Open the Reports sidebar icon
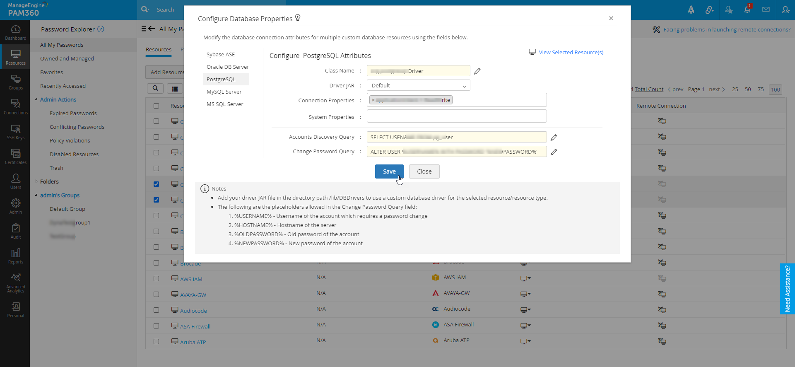 pyautogui.click(x=16, y=256)
